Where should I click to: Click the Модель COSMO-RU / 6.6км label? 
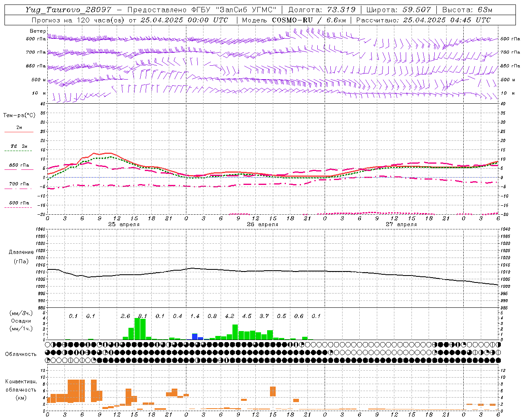294,20
